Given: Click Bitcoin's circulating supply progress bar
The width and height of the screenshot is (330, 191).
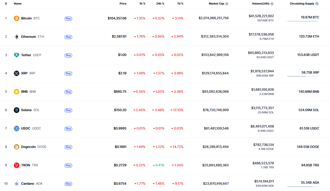Looking at the screenshot, I should click(x=303, y=21).
